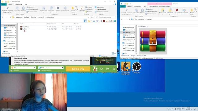The height and width of the screenshot is (111, 198).
Task: Click Скопировать путь in Загрузки window ribbon
Action: click(151, 11)
